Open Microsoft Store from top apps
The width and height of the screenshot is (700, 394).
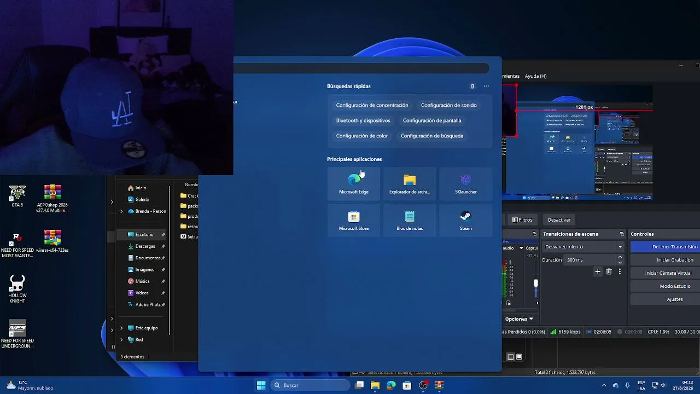click(x=354, y=221)
